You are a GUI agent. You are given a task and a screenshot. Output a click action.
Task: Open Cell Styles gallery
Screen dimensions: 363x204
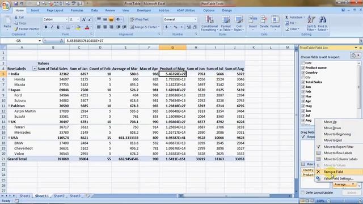(239, 23)
